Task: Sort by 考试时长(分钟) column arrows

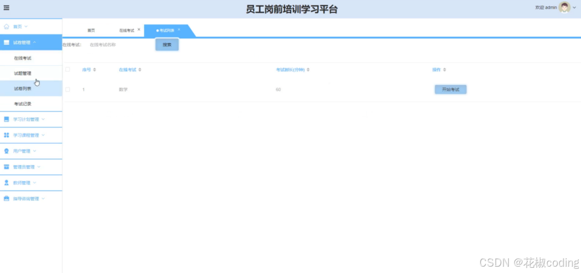Action: 308,69
